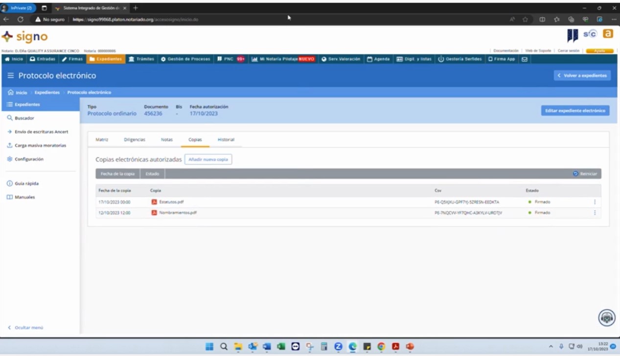Image resolution: width=620 pixels, height=356 pixels.
Task: Switch to the Historial tab
Action: coord(226,140)
